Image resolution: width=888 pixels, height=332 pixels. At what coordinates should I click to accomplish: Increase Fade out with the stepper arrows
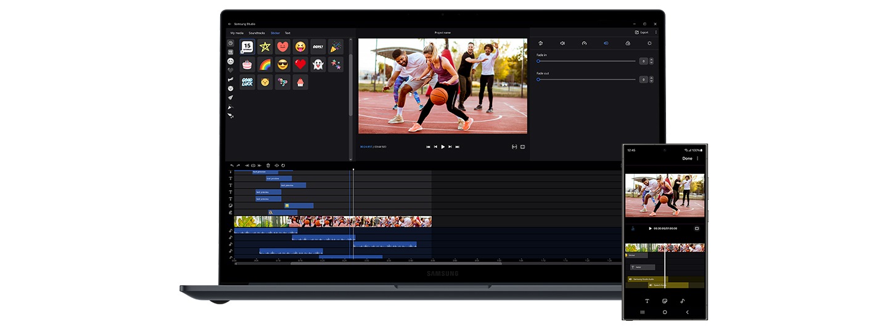651,78
